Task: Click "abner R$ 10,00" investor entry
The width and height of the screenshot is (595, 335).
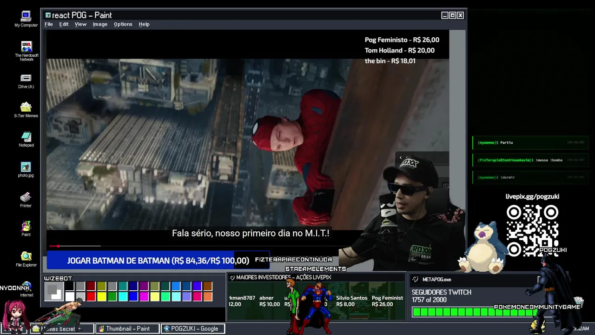Action: point(270,301)
